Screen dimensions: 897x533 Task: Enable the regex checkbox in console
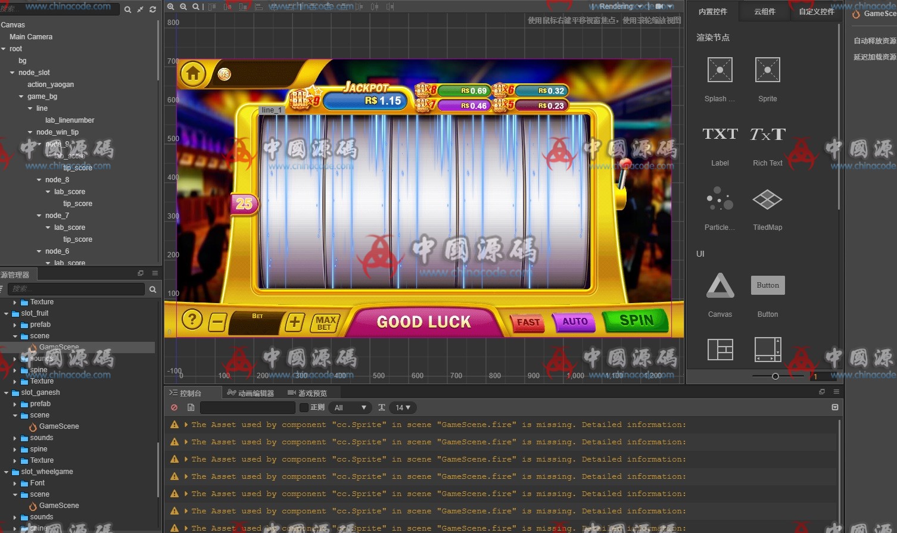point(304,408)
